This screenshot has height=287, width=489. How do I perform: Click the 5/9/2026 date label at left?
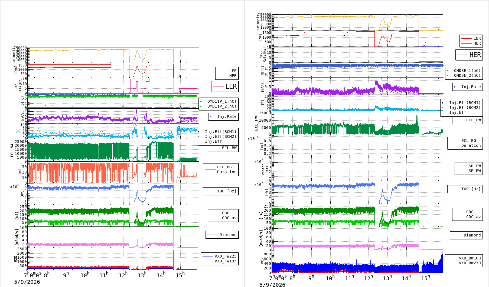(27, 282)
